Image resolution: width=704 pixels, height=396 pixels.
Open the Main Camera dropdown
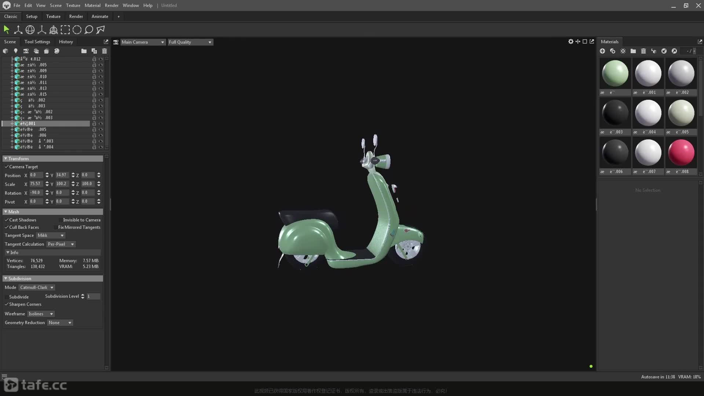coord(143,42)
